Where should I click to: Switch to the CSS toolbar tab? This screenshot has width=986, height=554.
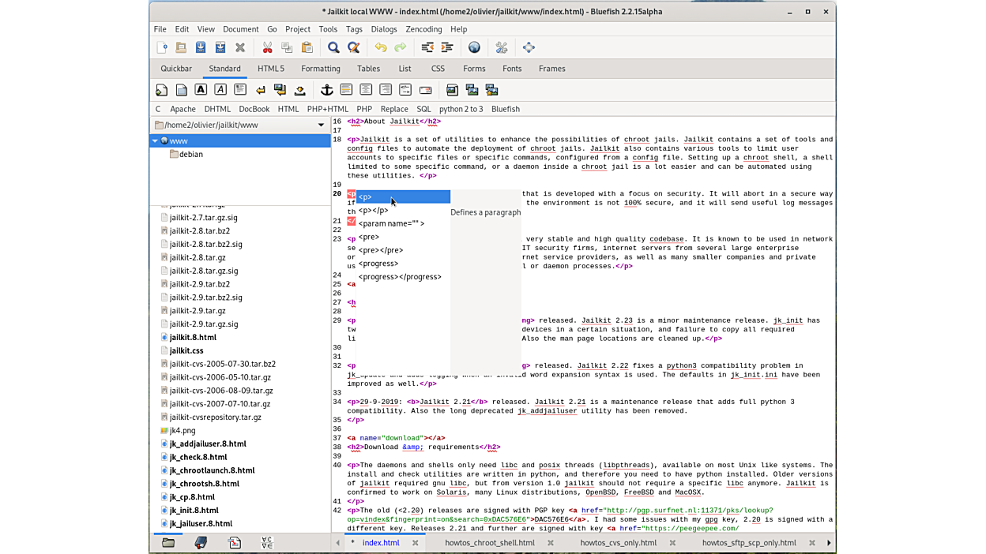(x=438, y=69)
